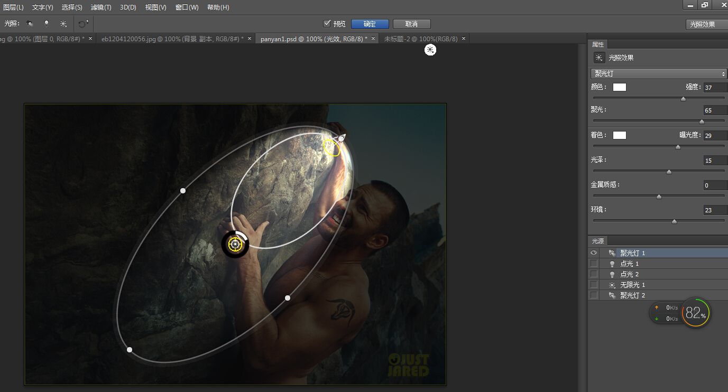
Task: Open the 光照效果 workspace dropdown at top right
Action: (x=707, y=24)
